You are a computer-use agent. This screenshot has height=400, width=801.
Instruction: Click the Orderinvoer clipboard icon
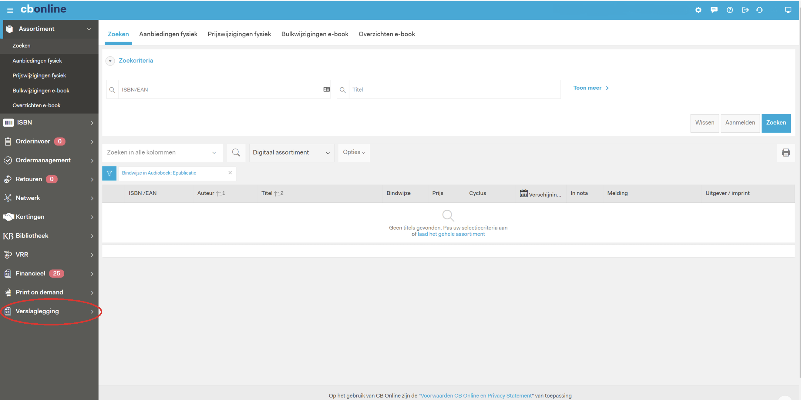click(x=8, y=142)
